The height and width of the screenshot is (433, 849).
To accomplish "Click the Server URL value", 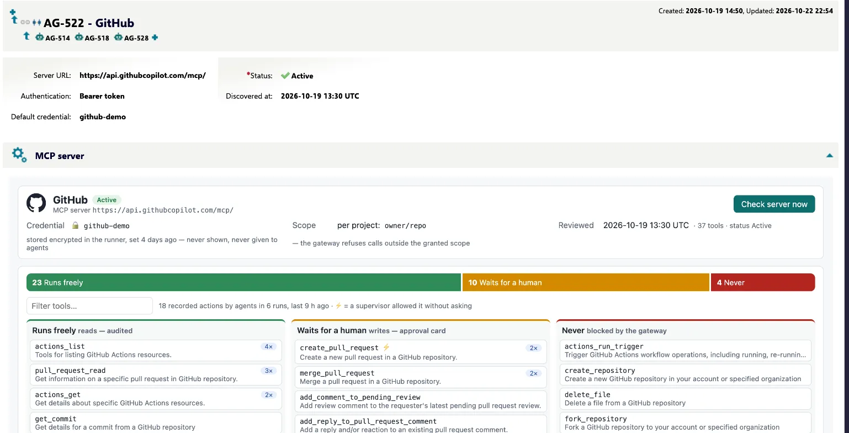I will pos(142,76).
